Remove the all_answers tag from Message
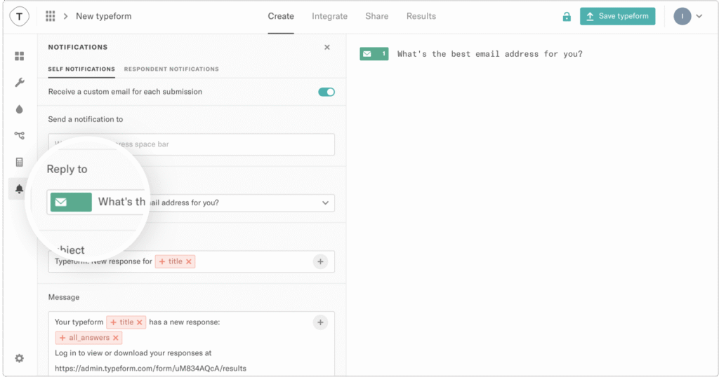Screen dimensions: 719x377 116,338
